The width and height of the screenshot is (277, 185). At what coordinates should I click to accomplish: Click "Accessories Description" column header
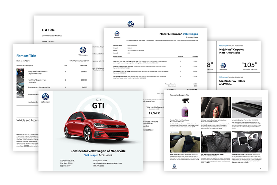25,65
